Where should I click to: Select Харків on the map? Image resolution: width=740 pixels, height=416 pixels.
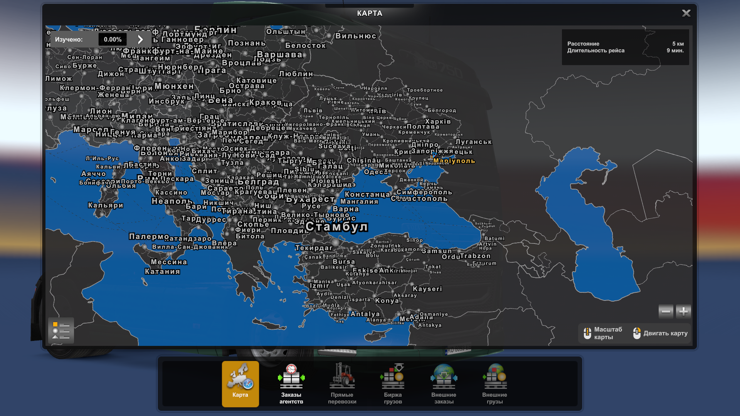(x=438, y=121)
